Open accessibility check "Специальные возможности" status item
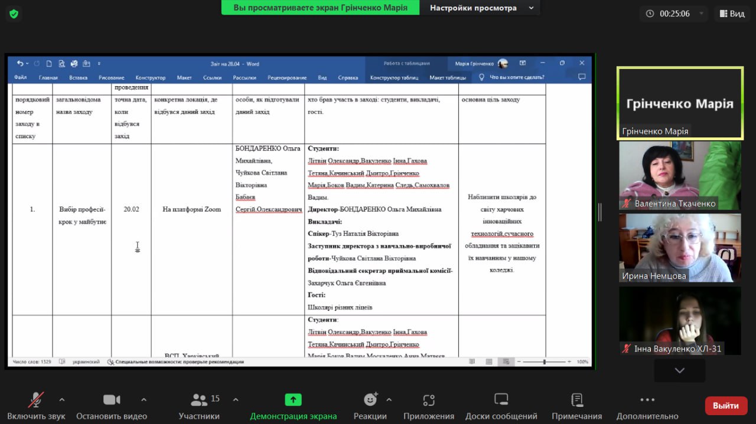 click(175, 361)
